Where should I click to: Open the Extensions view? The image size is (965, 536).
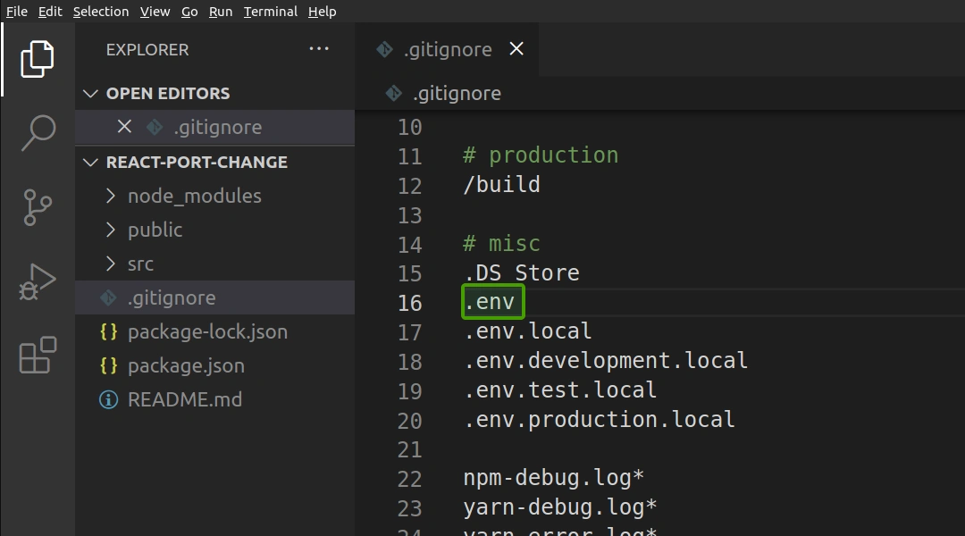(x=38, y=355)
